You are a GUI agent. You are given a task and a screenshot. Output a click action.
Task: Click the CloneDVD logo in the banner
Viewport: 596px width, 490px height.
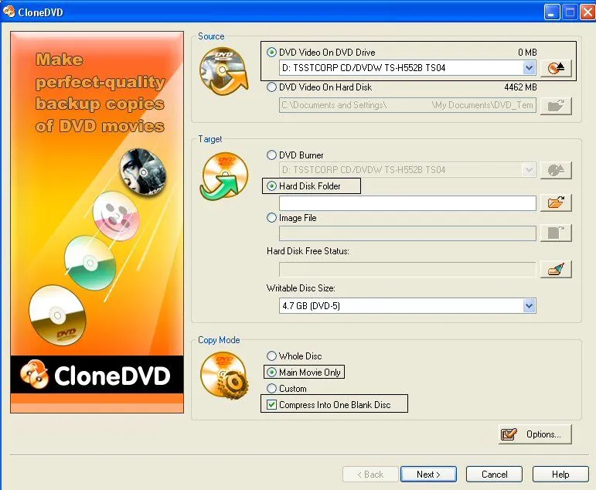97,376
